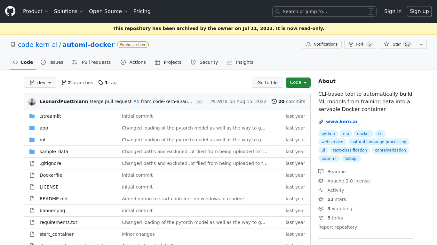Click the Apache-2.0 license scale icon
This screenshot has width=437, height=245.
coord(321,181)
